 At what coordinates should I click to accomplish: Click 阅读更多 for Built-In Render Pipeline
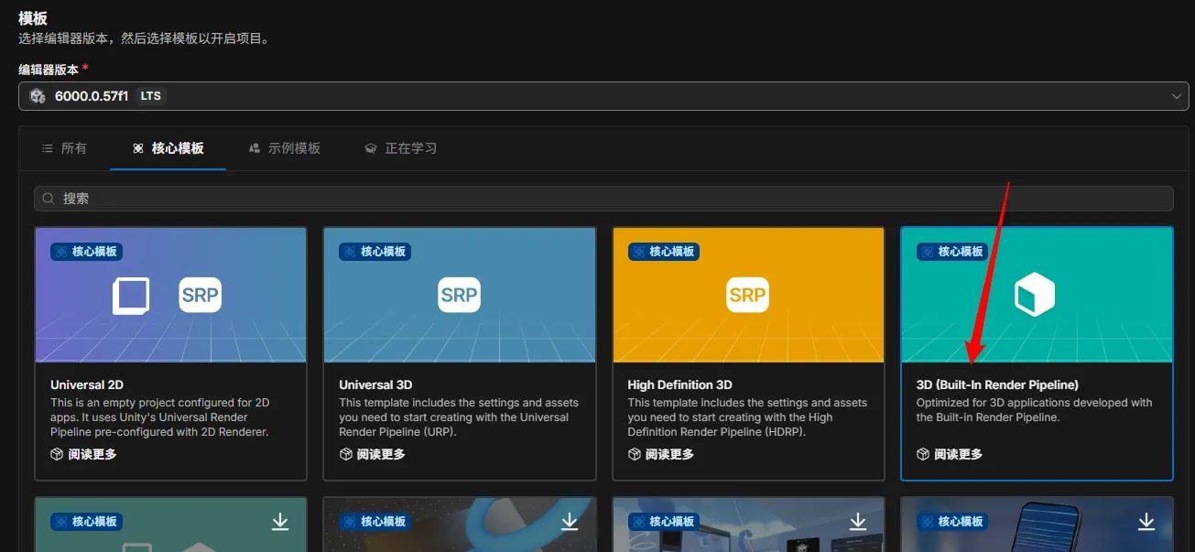coord(950,454)
